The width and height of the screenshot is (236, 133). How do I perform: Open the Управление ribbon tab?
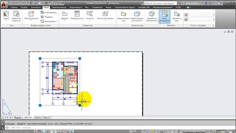pyautogui.click(x=97, y=7)
